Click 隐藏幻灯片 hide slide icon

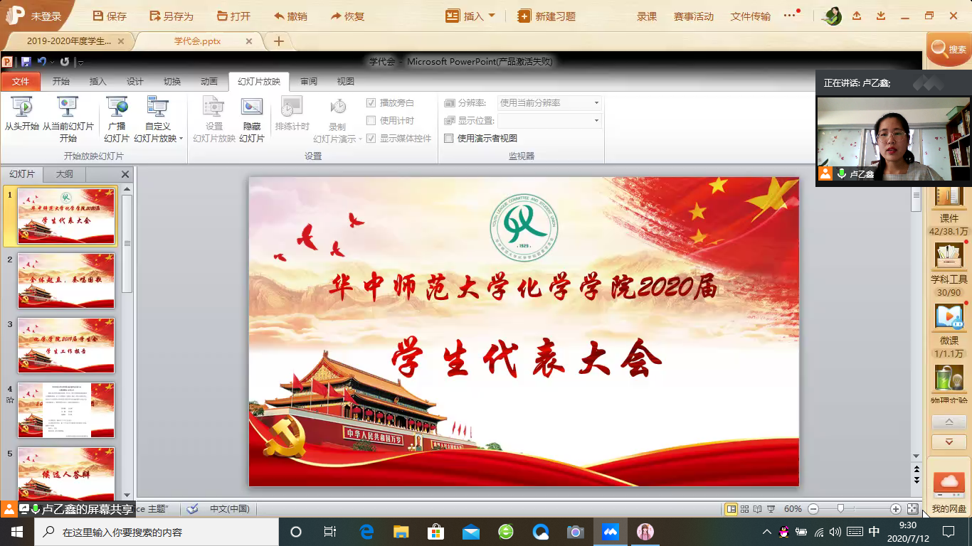tap(252, 107)
